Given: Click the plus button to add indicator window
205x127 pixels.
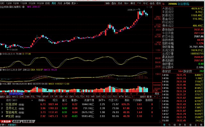Looking at the screenshot, I should 155,97.
